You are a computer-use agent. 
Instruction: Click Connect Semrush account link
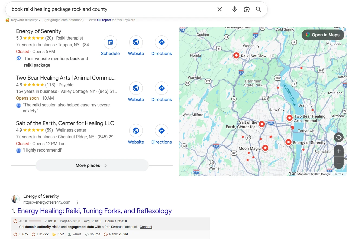[146, 227]
